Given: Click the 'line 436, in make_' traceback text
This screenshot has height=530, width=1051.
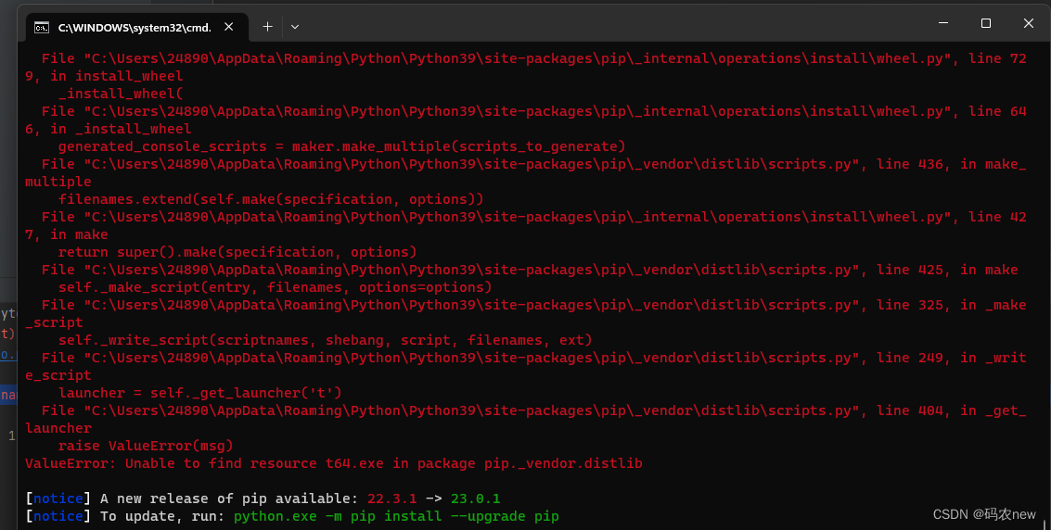Looking at the screenshot, I should pyautogui.click(x=951, y=164).
